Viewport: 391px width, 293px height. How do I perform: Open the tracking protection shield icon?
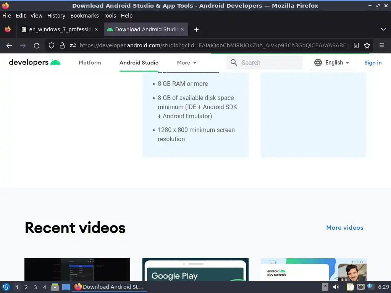click(x=52, y=45)
